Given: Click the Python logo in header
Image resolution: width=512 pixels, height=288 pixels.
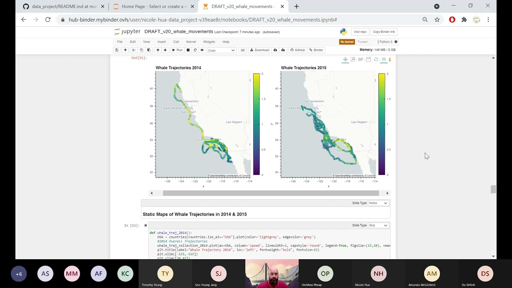Looking at the screenshot, I should point(343,32).
